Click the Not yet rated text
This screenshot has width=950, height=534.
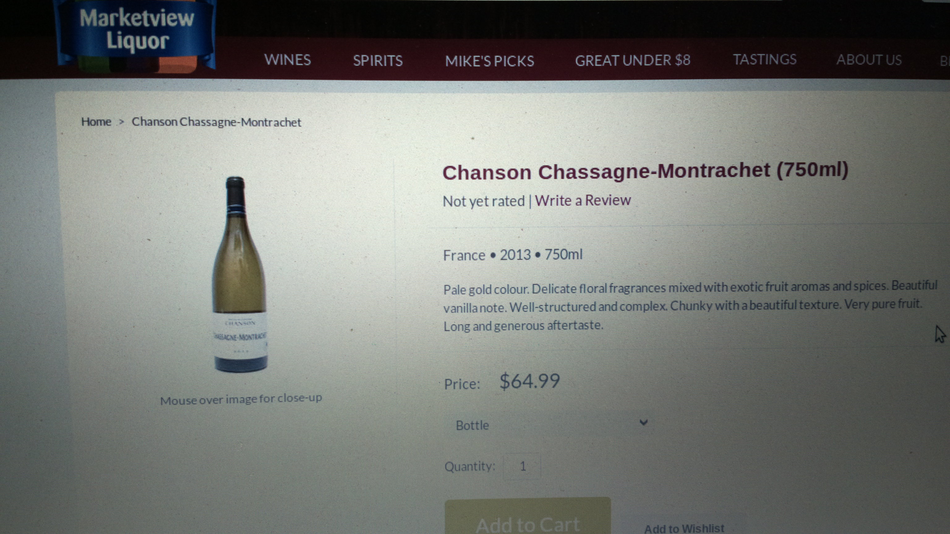483,201
